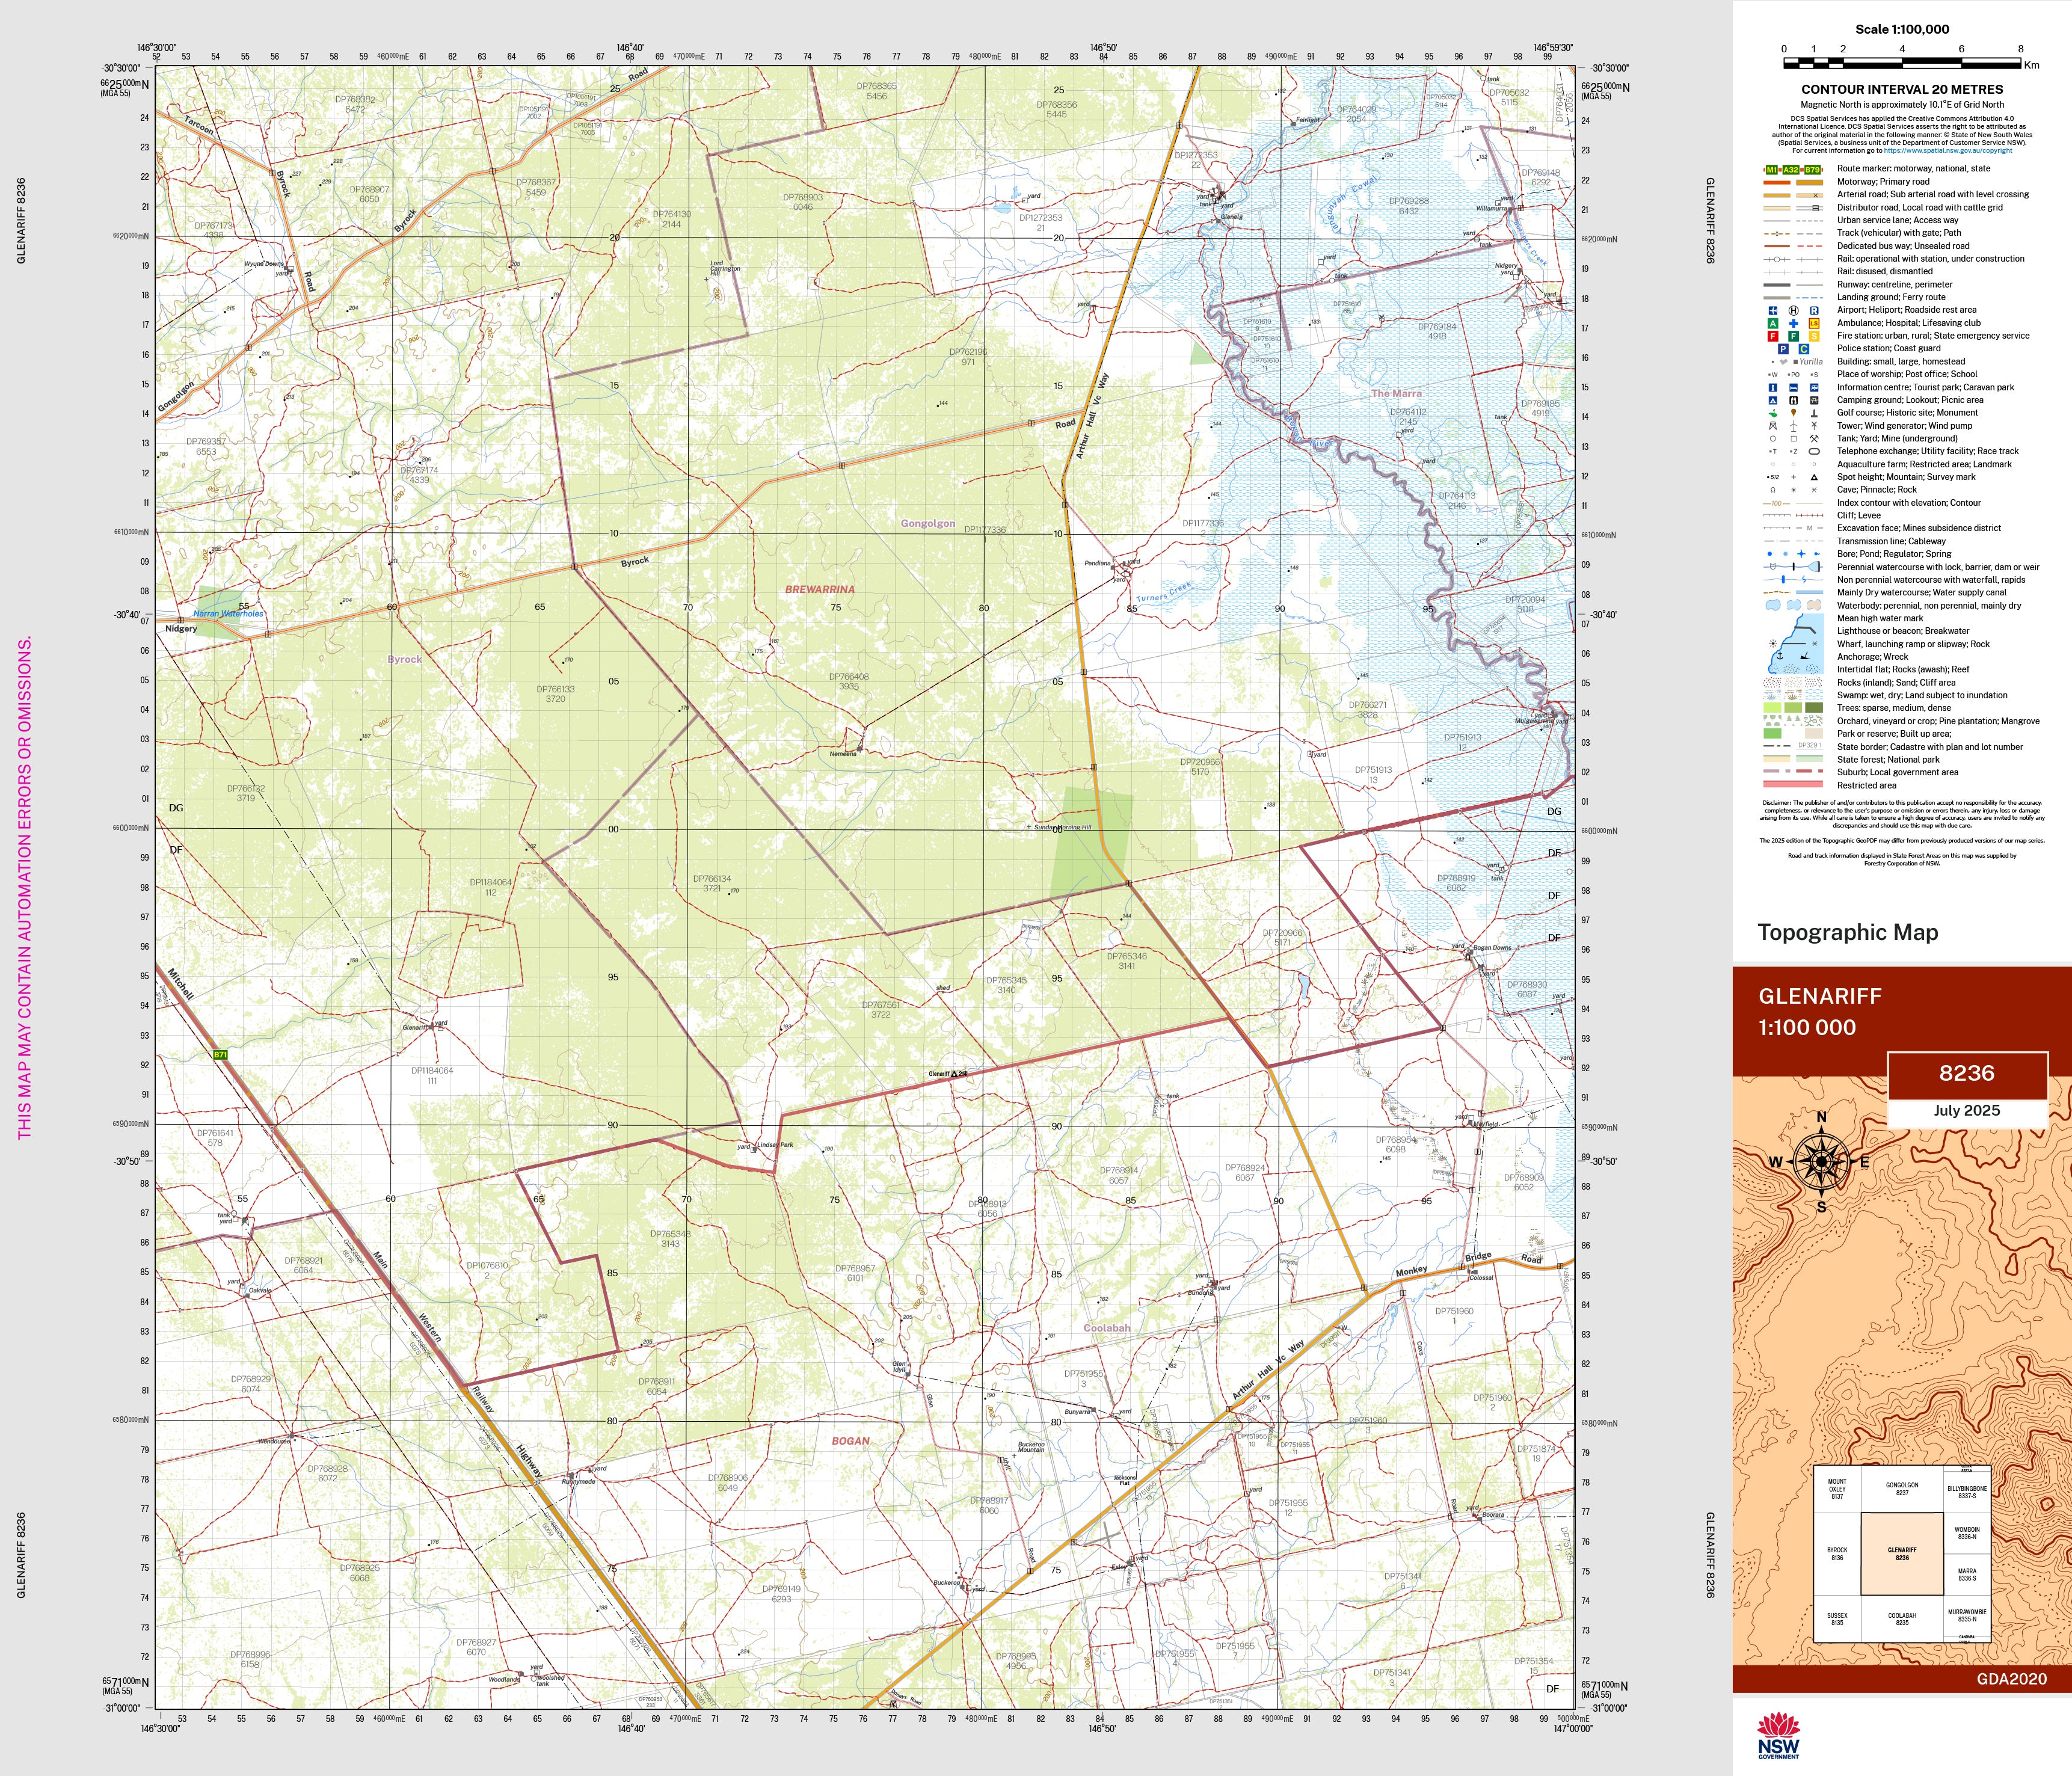The height and width of the screenshot is (1776, 2072).
Task: Select GONGOLGON 8237 in the adjoining-sheet index
Action: [x=1902, y=1489]
